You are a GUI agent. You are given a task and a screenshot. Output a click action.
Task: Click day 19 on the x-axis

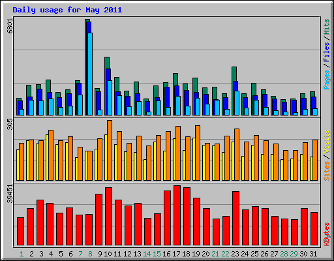pos(196,254)
